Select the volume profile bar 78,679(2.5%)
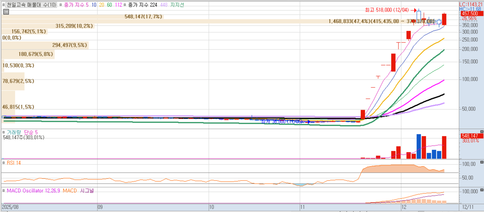484x212 pixels. point(13,81)
